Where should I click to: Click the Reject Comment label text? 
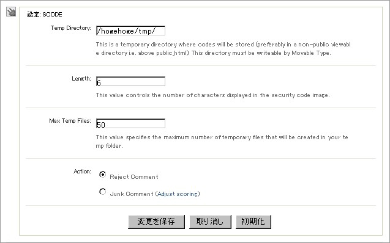point(134,177)
